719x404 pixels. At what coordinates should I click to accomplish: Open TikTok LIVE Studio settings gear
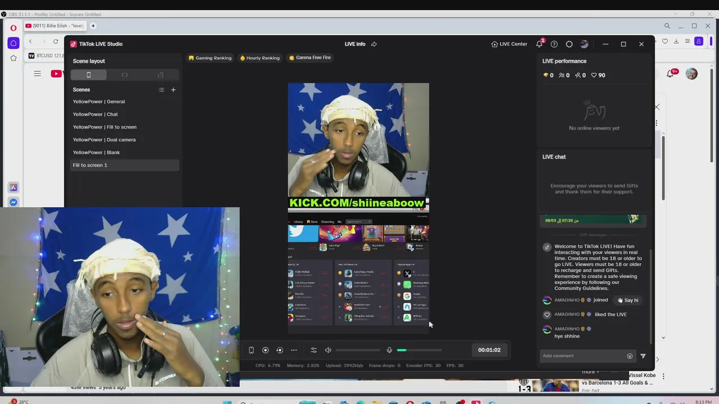569,44
